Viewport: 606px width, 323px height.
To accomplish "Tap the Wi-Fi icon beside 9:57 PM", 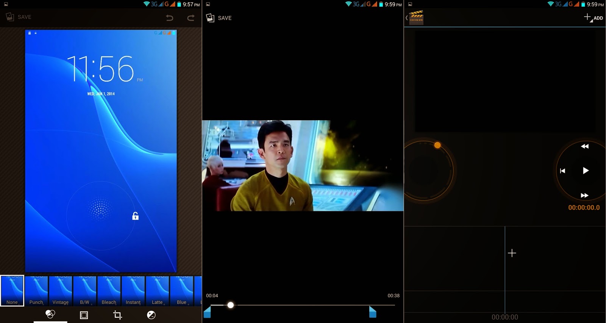I will pyautogui.click(x=147, y=4).
